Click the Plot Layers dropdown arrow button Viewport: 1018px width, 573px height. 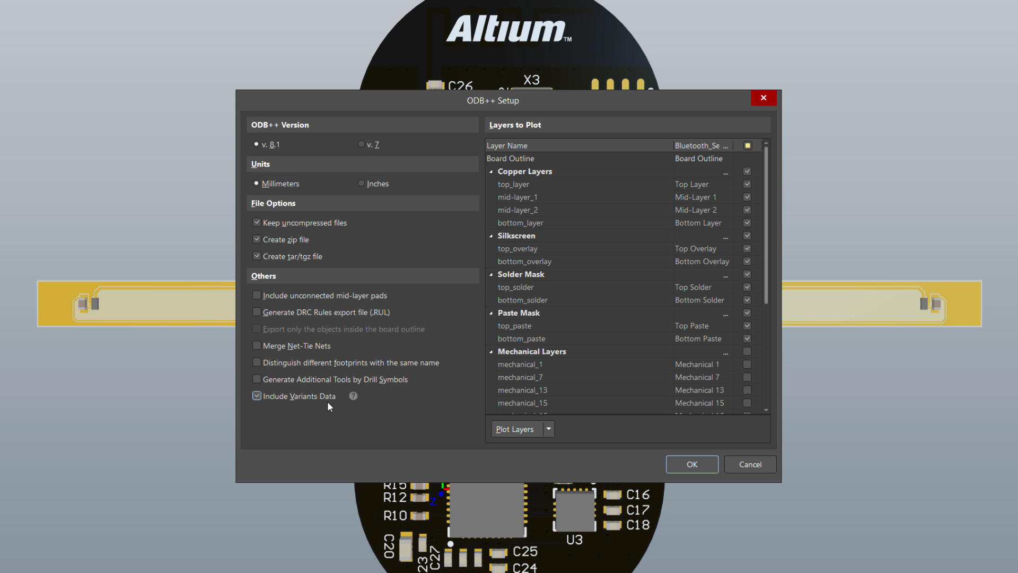tap(548, 429)
